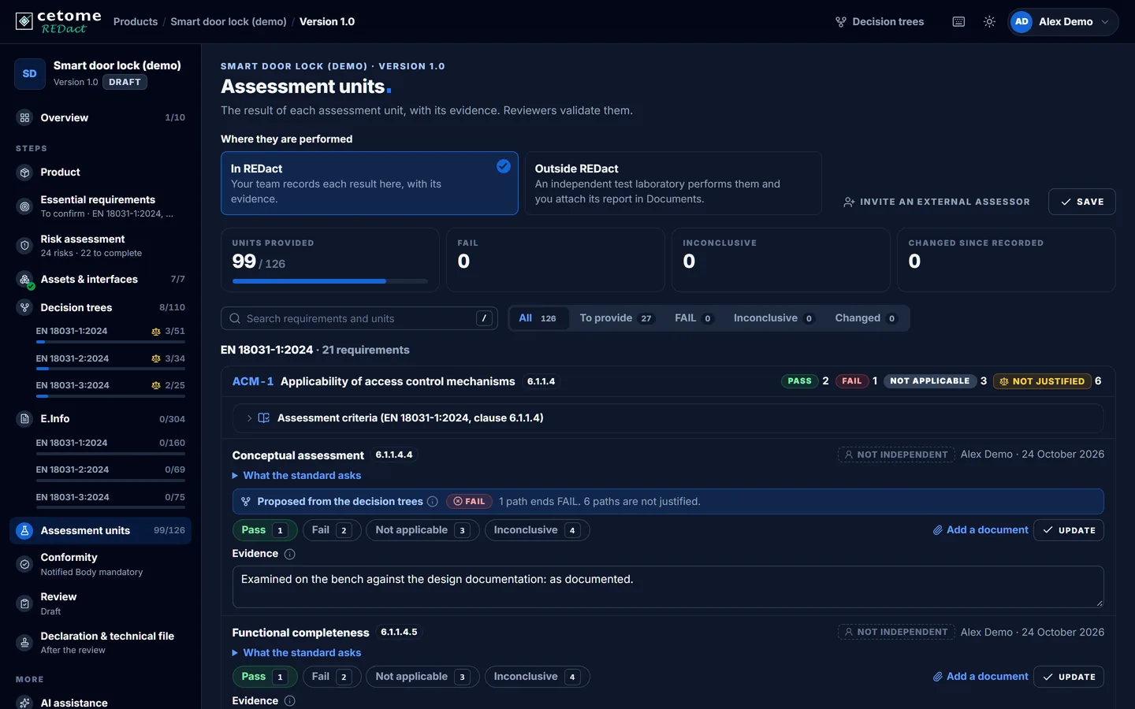Click the E.Info document icon
Viewport: 1135px width, 709px height.
24,419
